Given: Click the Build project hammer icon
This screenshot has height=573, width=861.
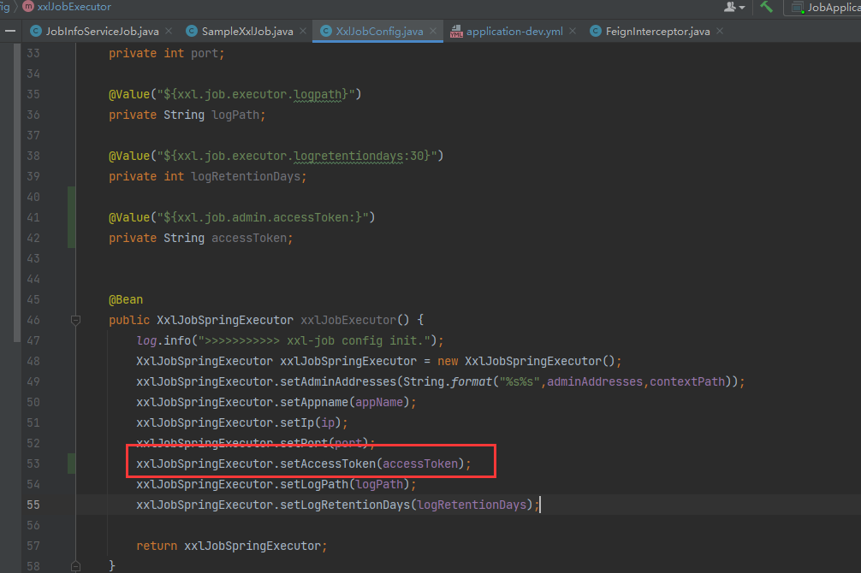Looking at the screenshot, I should [766, 7].
